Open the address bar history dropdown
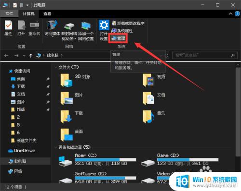The height and width of the screenshot is (191, 241). pyautogui.click(x=161, y=56)
